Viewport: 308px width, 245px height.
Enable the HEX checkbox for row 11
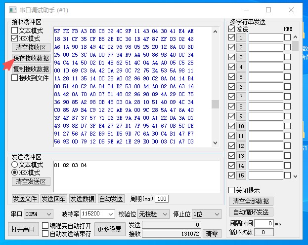click(287, 136)
